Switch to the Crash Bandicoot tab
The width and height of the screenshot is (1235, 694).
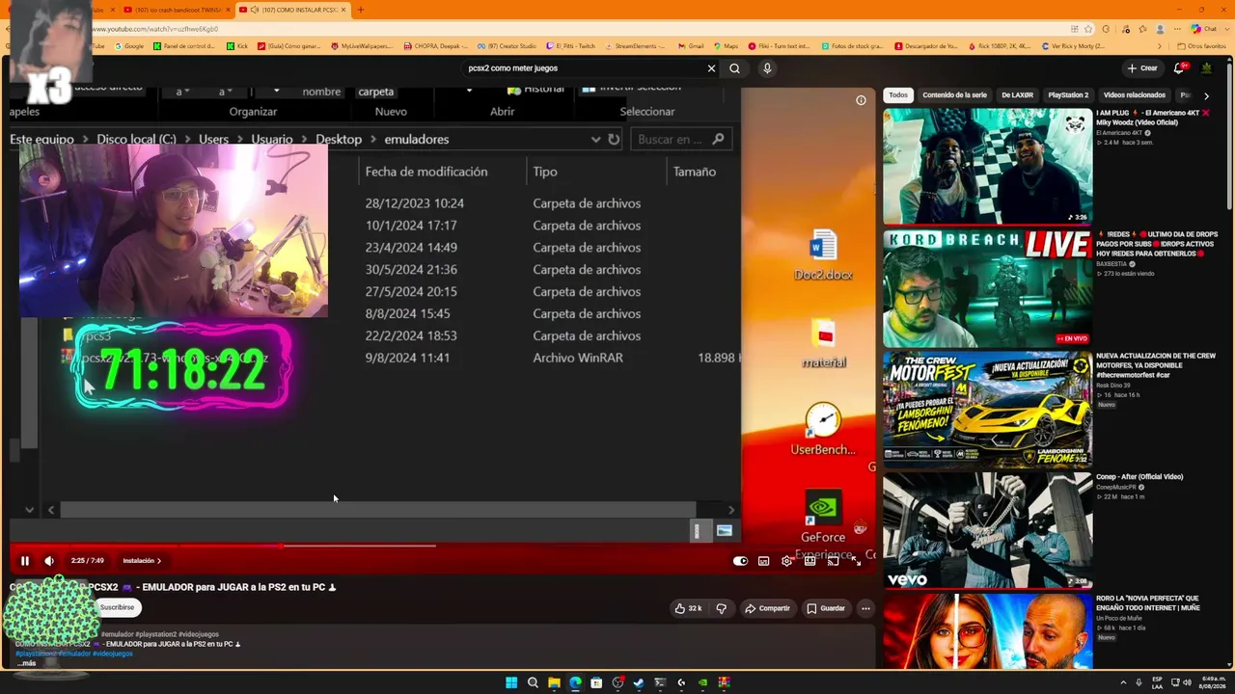click(x=176, y=10)
